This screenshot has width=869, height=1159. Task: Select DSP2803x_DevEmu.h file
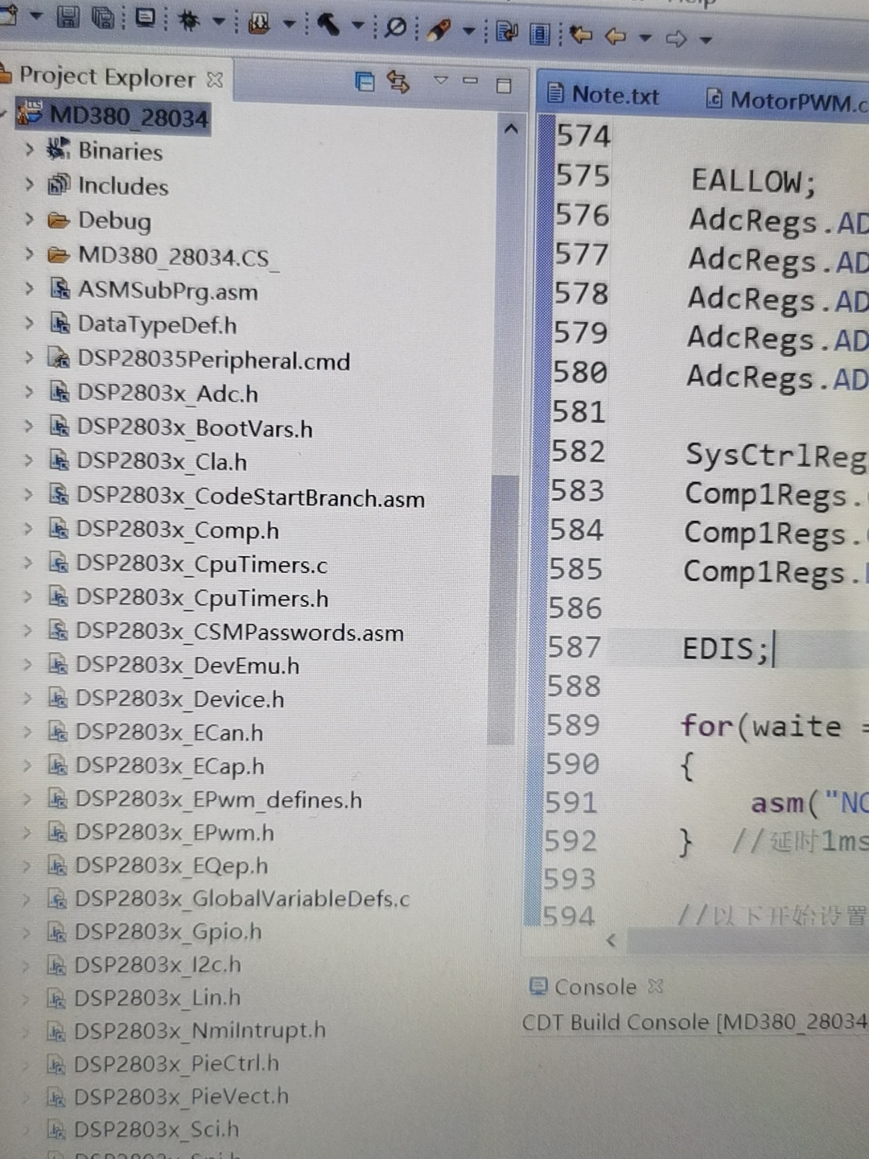pos(187,666)
